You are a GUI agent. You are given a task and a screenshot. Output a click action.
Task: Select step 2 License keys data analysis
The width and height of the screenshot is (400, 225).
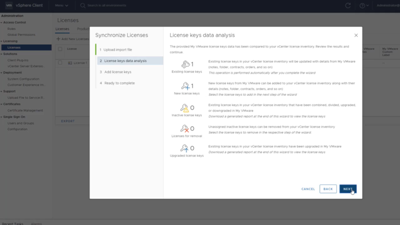(x=130, y=61)
